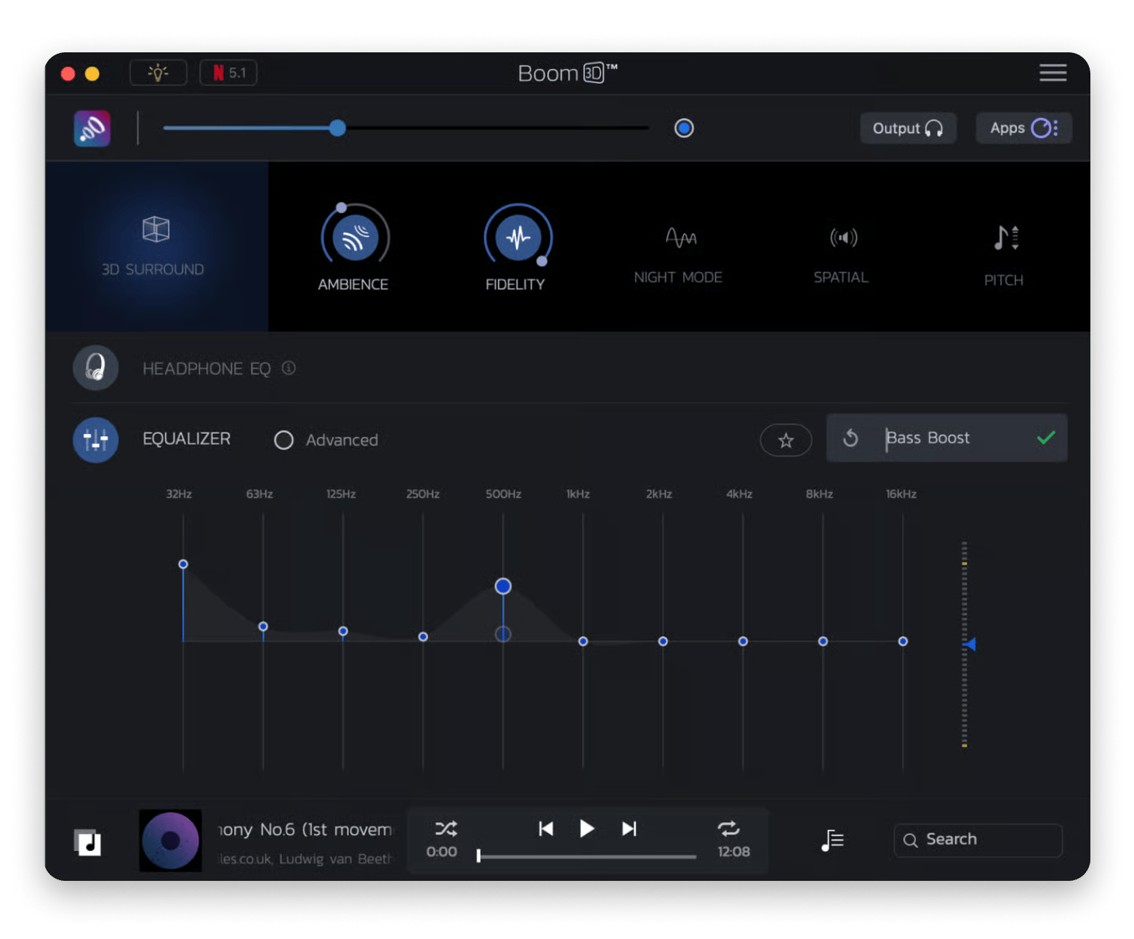The image size is (1134, 939).
Task: Play the current track
Action: point(587,829)
